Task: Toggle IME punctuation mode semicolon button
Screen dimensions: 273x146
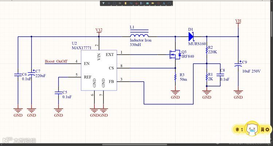Action: 242,130
